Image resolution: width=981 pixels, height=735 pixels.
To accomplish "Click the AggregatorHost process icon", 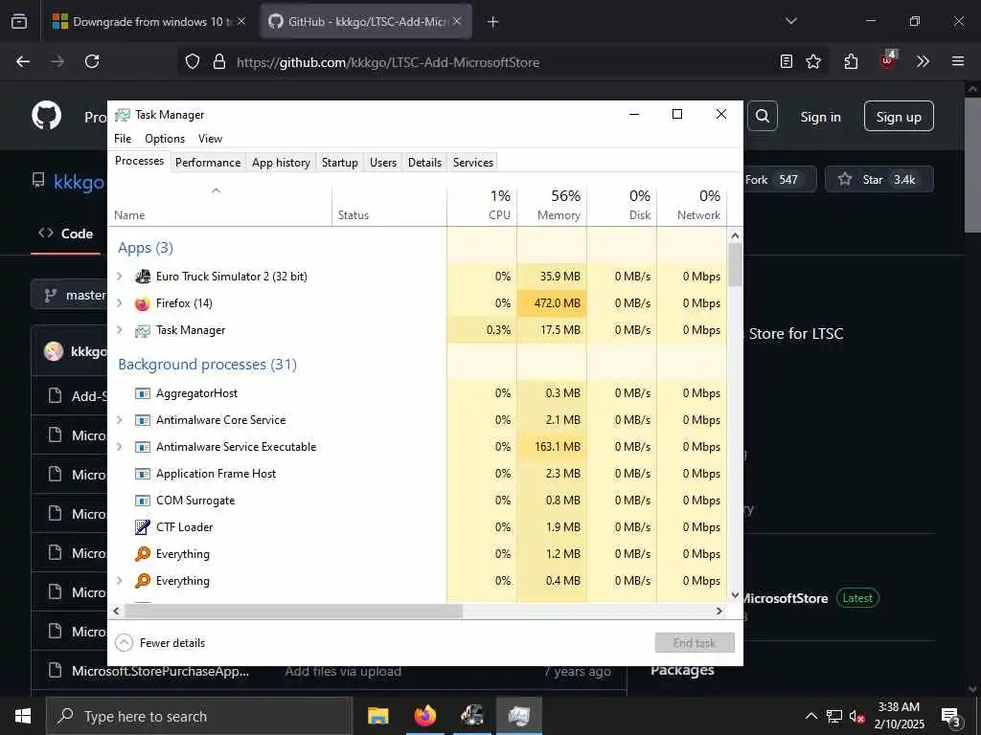I will tap(143, 393).
